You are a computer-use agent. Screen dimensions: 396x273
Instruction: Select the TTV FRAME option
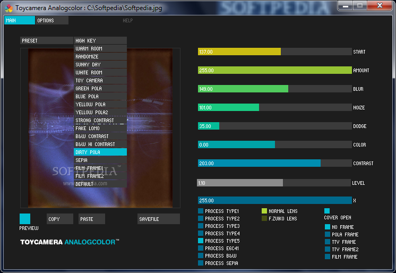click(328, 242)
